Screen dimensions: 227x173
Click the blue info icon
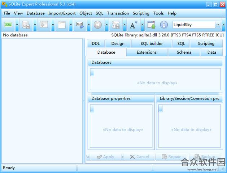click(164, 25)
